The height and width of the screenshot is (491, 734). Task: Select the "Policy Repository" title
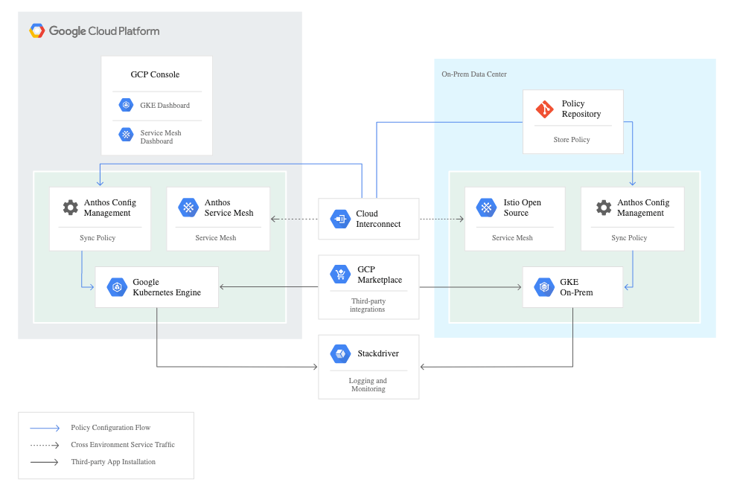tap(581, 109)
